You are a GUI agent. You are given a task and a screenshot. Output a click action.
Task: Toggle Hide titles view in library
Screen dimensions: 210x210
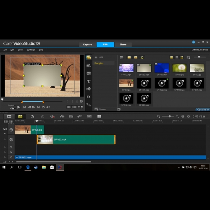point(171,58)
